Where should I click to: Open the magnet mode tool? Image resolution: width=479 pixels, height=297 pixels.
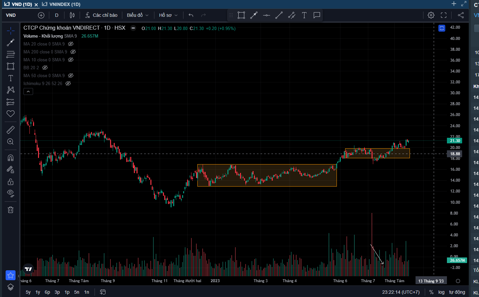pos(11,158)
